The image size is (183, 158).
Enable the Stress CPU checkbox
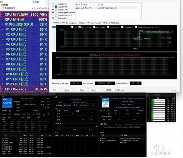pyautogui.click(x=56, y=4)
